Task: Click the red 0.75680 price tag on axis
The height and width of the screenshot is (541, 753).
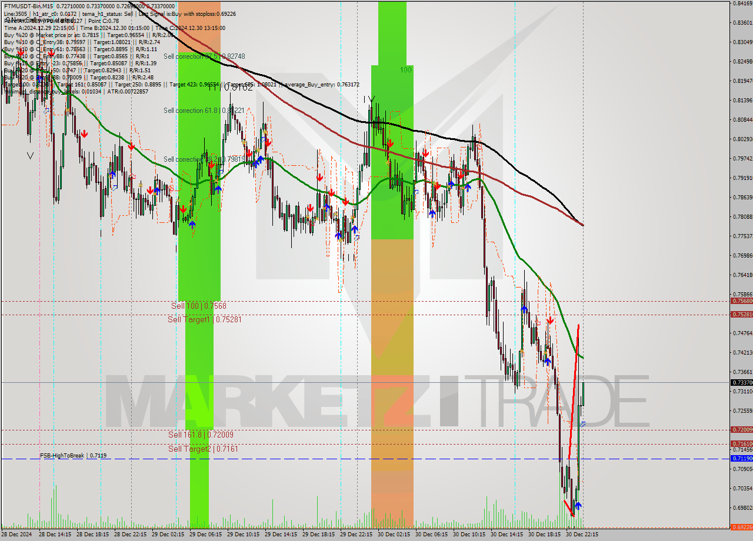Action: (x=742, y=301)
